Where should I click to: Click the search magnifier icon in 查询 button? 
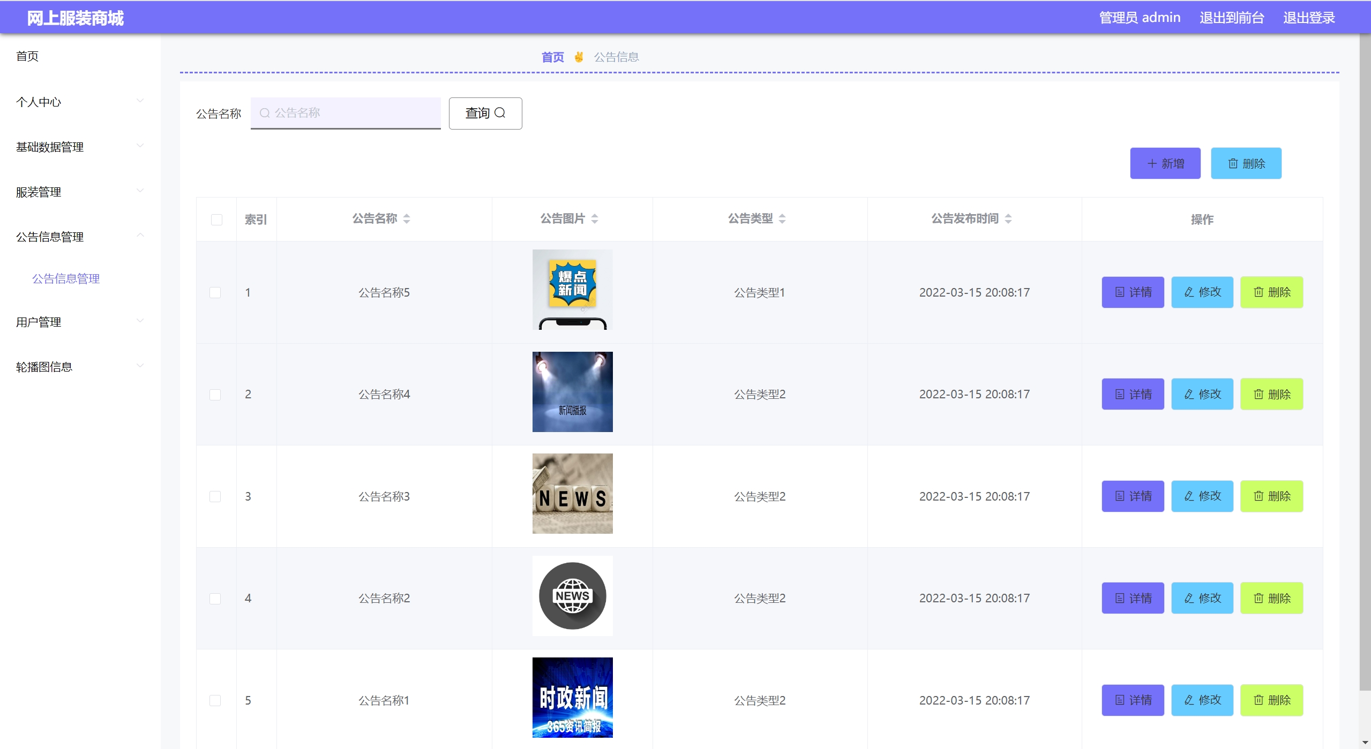pos(499,113)
